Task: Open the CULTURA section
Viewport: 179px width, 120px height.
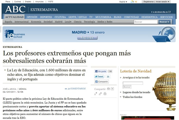Action: click(x=60, y=17)
